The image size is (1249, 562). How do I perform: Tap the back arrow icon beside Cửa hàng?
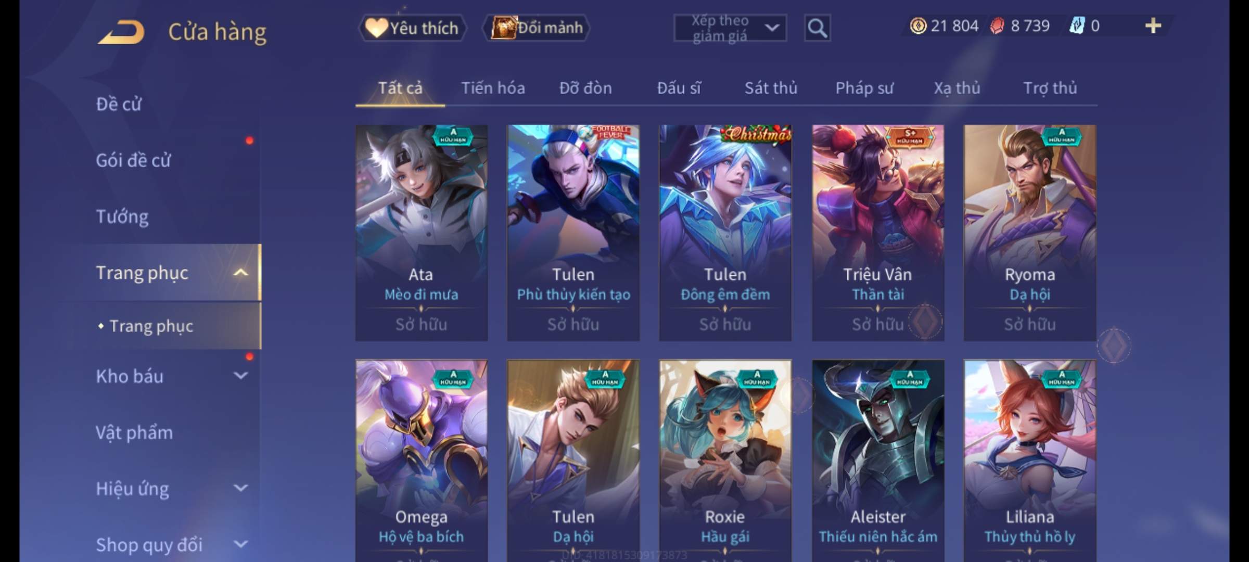click(x=121, y=32)
